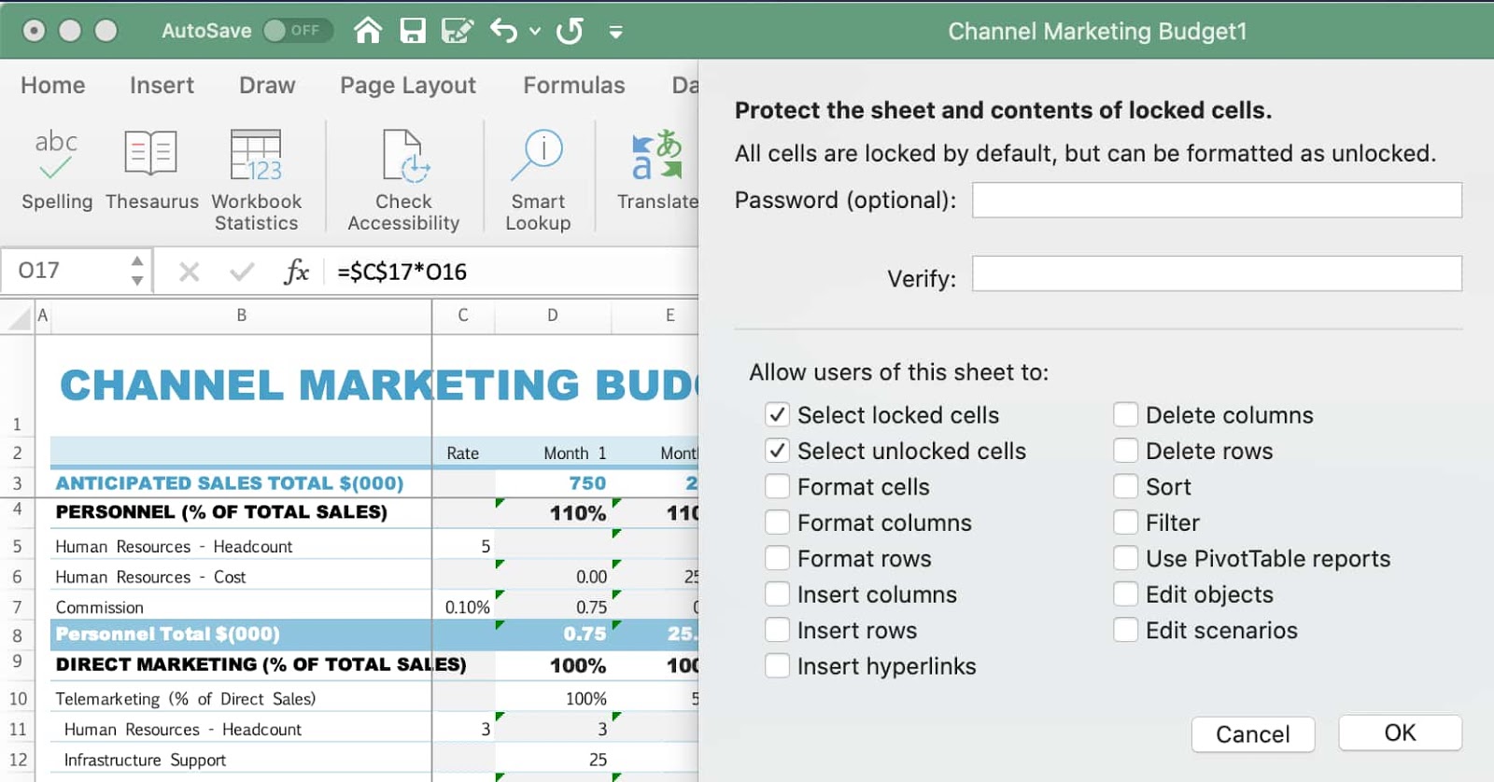Switch to the Page Layout tab
The height and width of the screenshot is (782, 1494).
click(407, 85)
